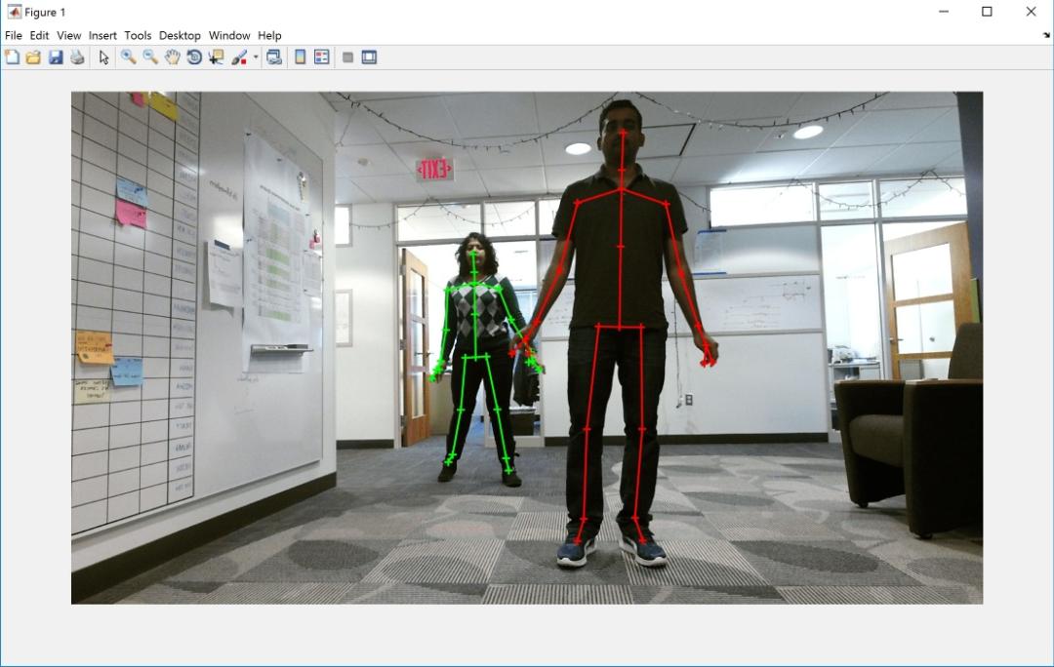
Task: Open a file with the folder icon
Action: click(x=33, y=58)
